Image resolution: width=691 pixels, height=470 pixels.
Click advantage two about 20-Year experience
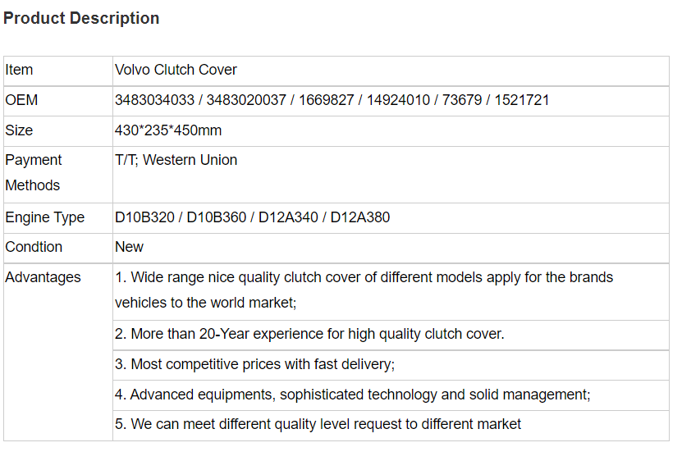(309, 335)
